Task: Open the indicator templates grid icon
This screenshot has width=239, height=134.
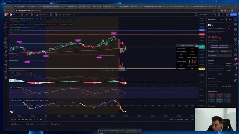Action: pos(51,15)
